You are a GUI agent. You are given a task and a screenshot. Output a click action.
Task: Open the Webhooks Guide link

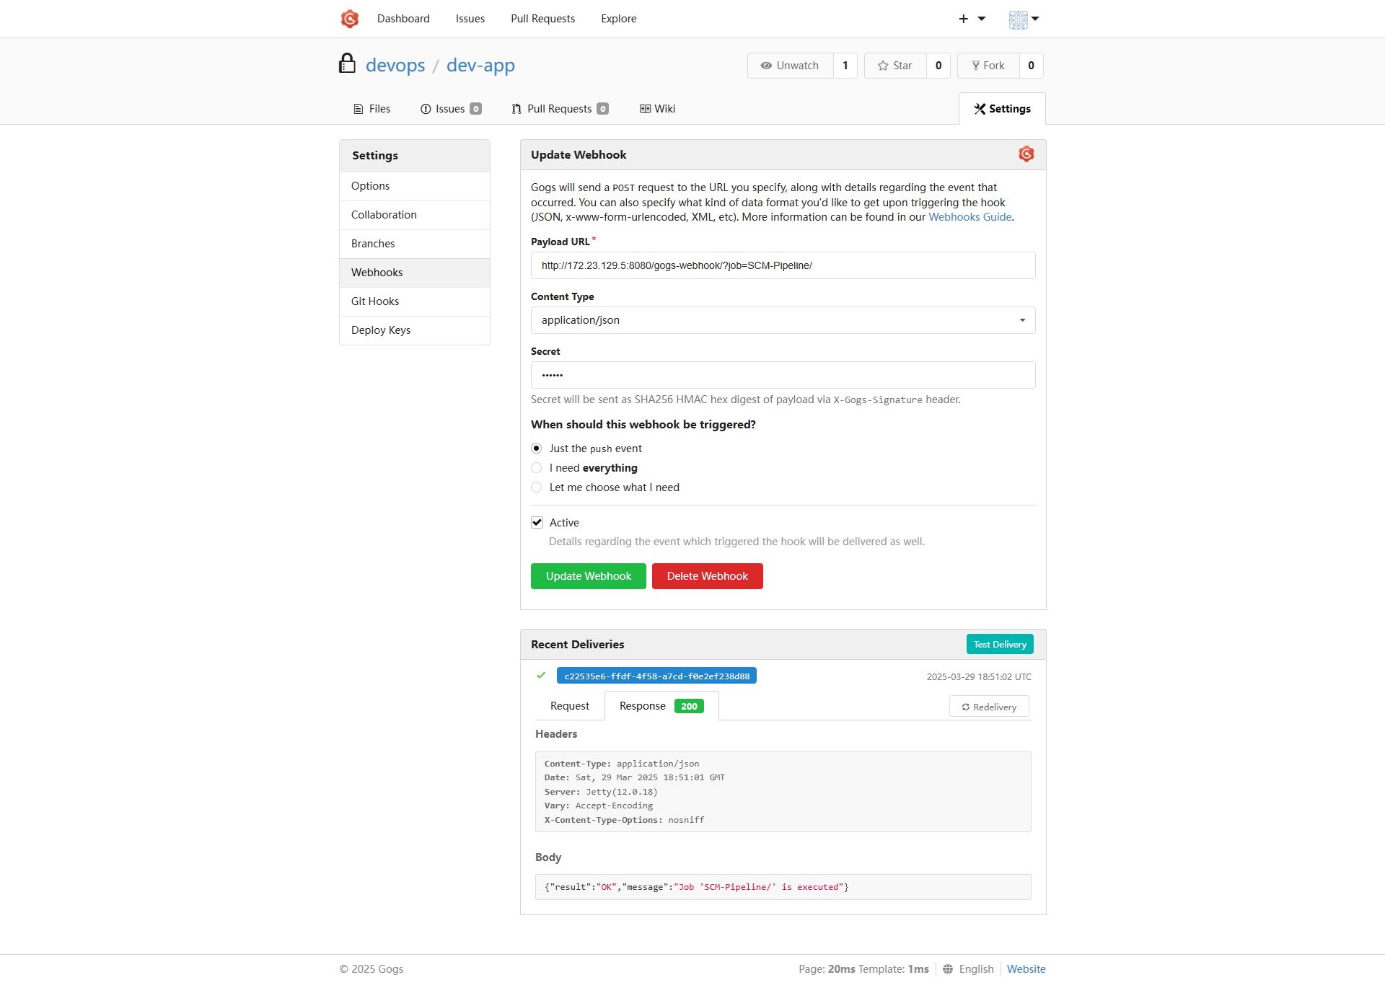969,217
